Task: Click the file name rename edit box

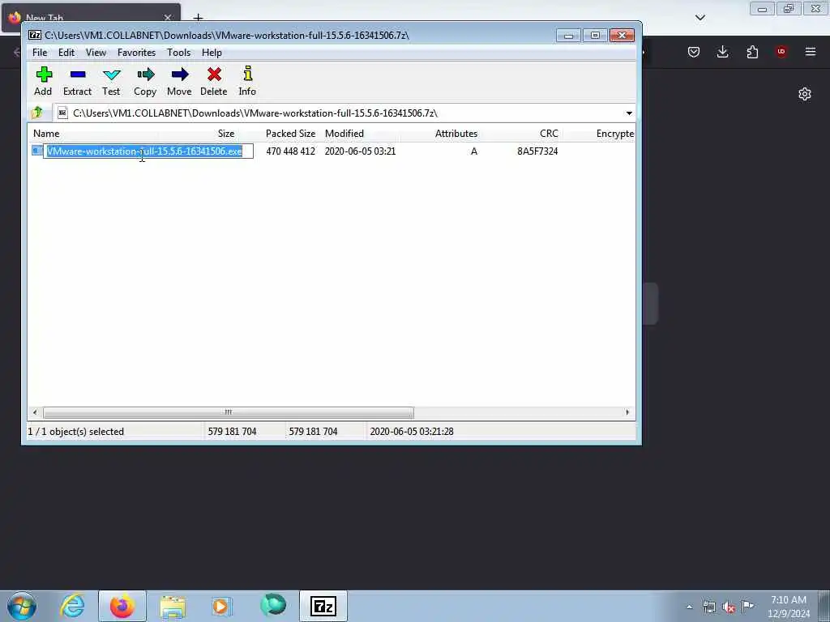Action: point(148,151)
